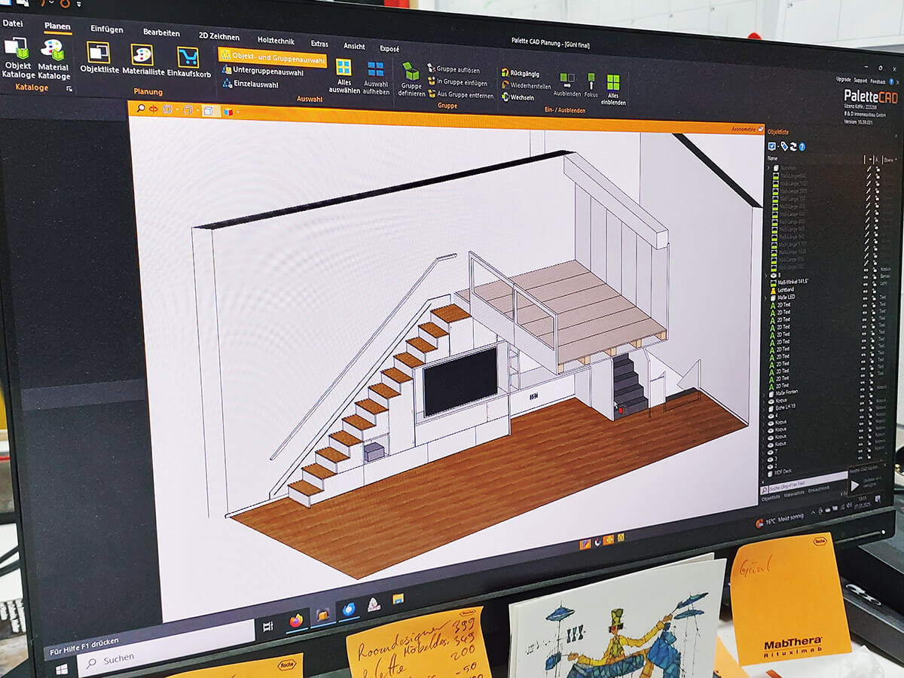
Task: Open the Kataloge group dialog launcher
Action: (69, 89)
